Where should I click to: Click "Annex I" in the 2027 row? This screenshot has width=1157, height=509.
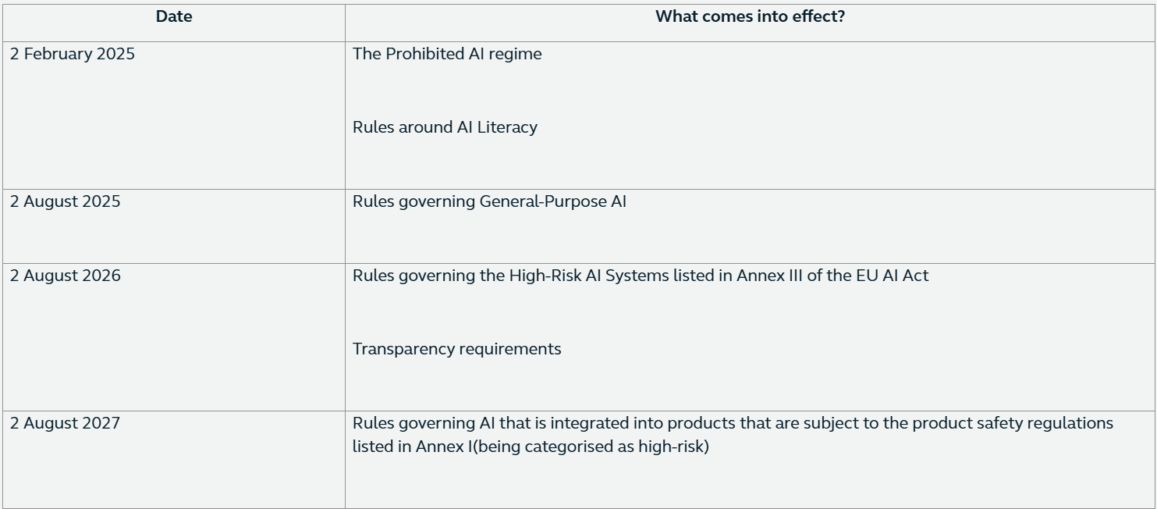pyautogui.click(x=445, y=447)
